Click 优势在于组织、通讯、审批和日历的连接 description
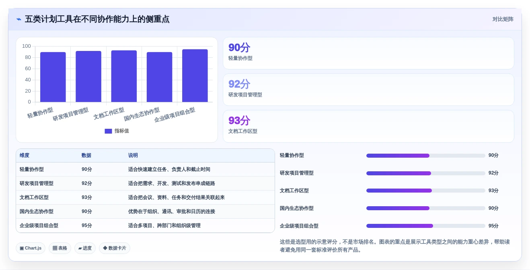 [172, 211]
